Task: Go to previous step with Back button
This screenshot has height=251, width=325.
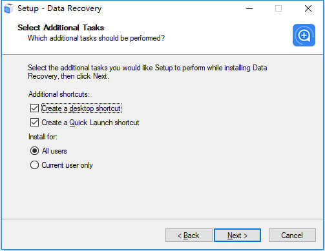Action: point(189,236)
